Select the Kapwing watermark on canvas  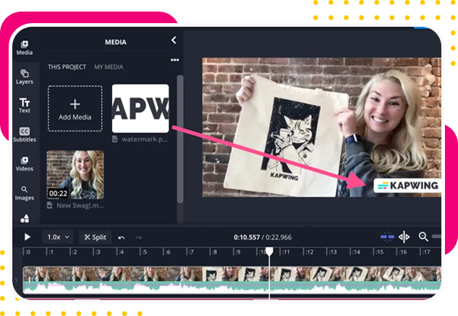coord(407,185)
